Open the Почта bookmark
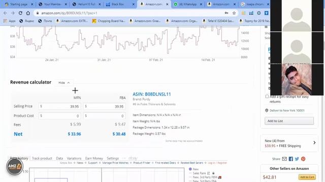Screen dimensions: 325x182 tap(45, 21)
